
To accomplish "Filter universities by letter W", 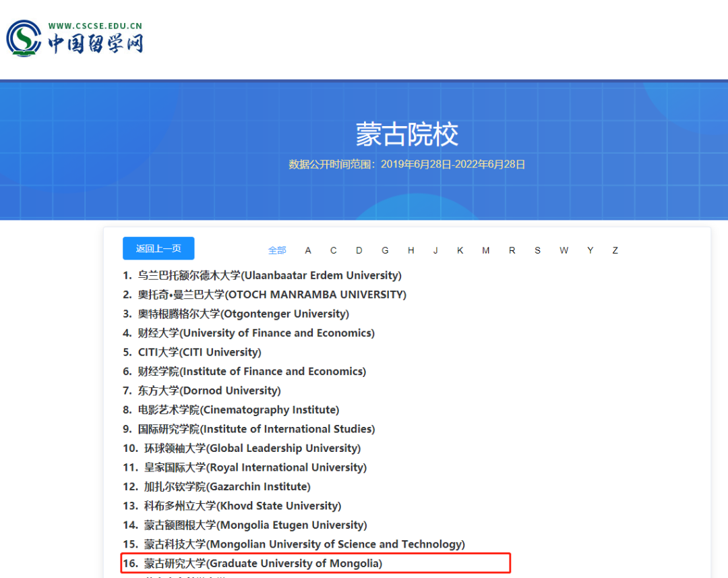I will click(x=564, y=250).
